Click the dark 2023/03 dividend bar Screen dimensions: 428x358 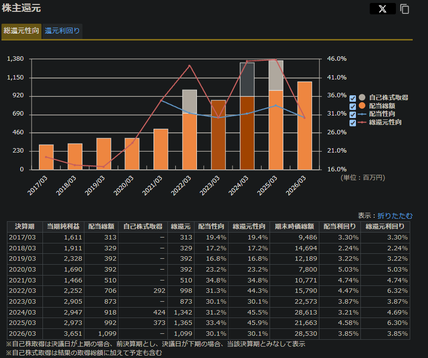[218, 135]
